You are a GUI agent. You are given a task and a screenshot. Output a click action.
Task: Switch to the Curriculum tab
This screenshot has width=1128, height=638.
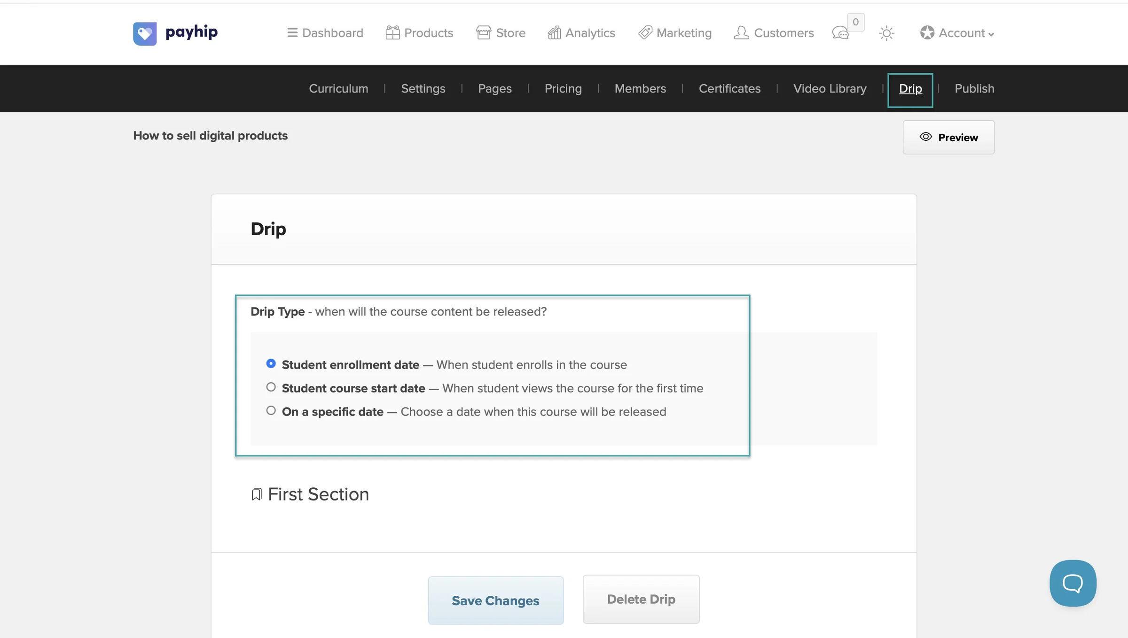[338, 89]
